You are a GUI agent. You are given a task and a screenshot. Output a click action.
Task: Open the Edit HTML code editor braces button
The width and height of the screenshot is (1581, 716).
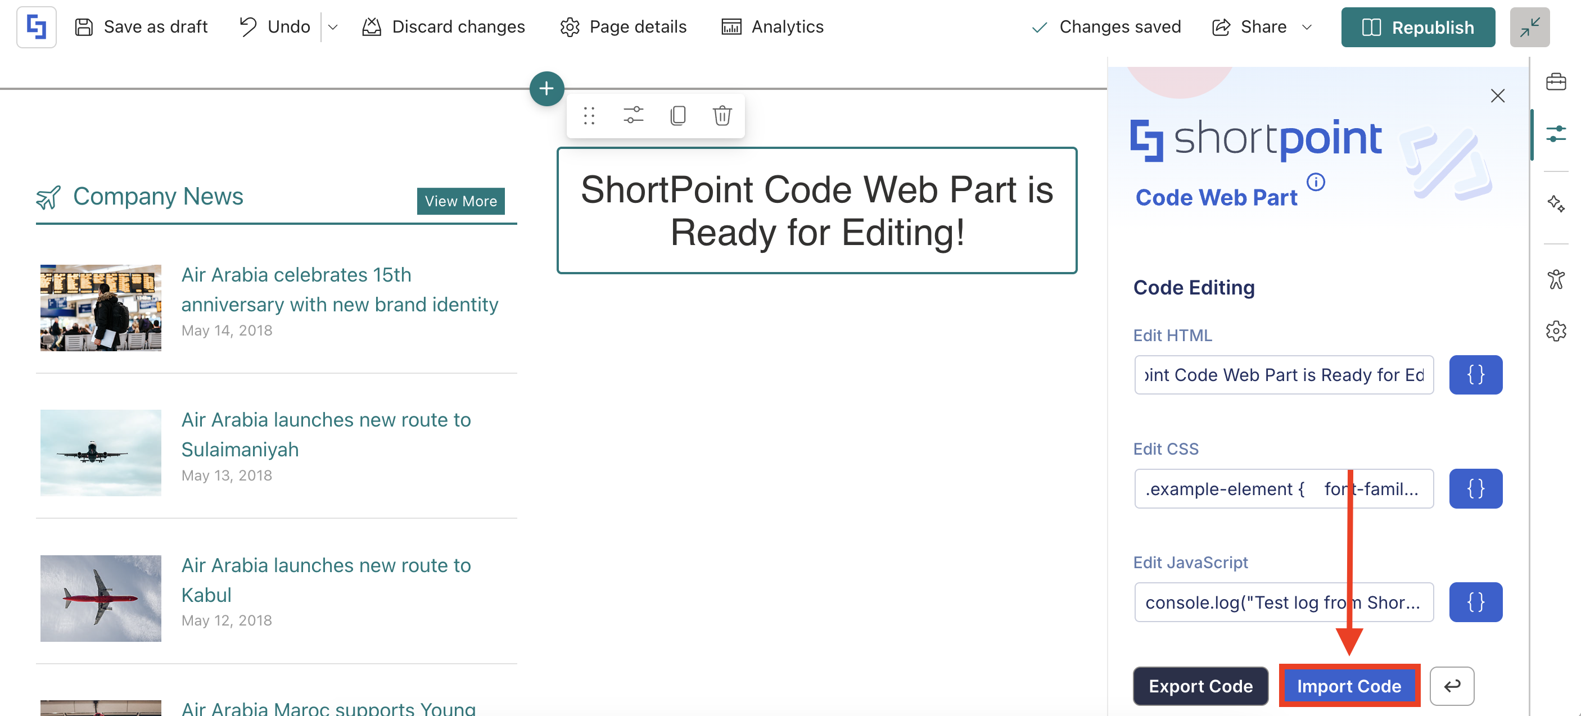point(1475,374)
